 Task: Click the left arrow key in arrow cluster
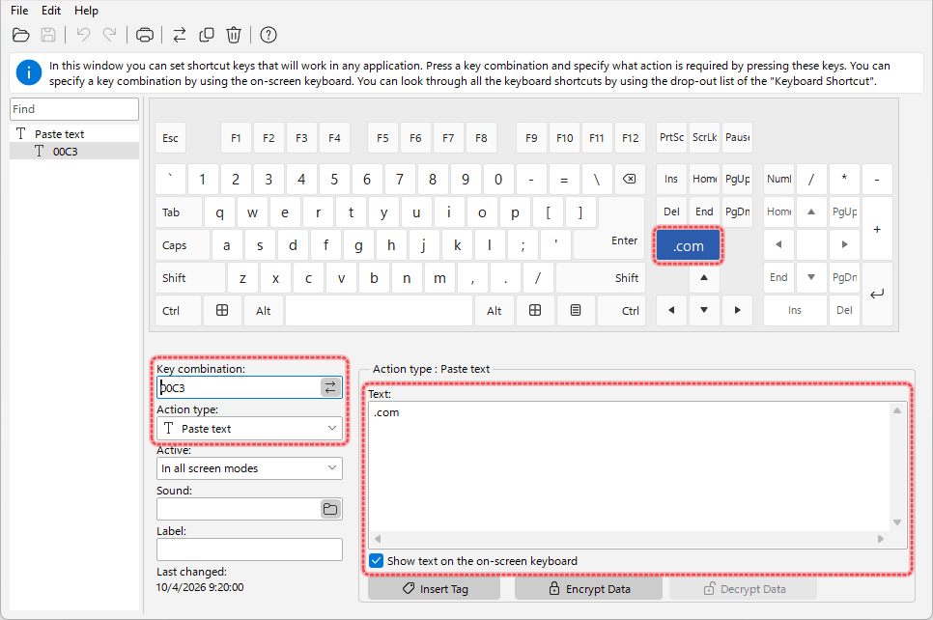coord(671,311)
